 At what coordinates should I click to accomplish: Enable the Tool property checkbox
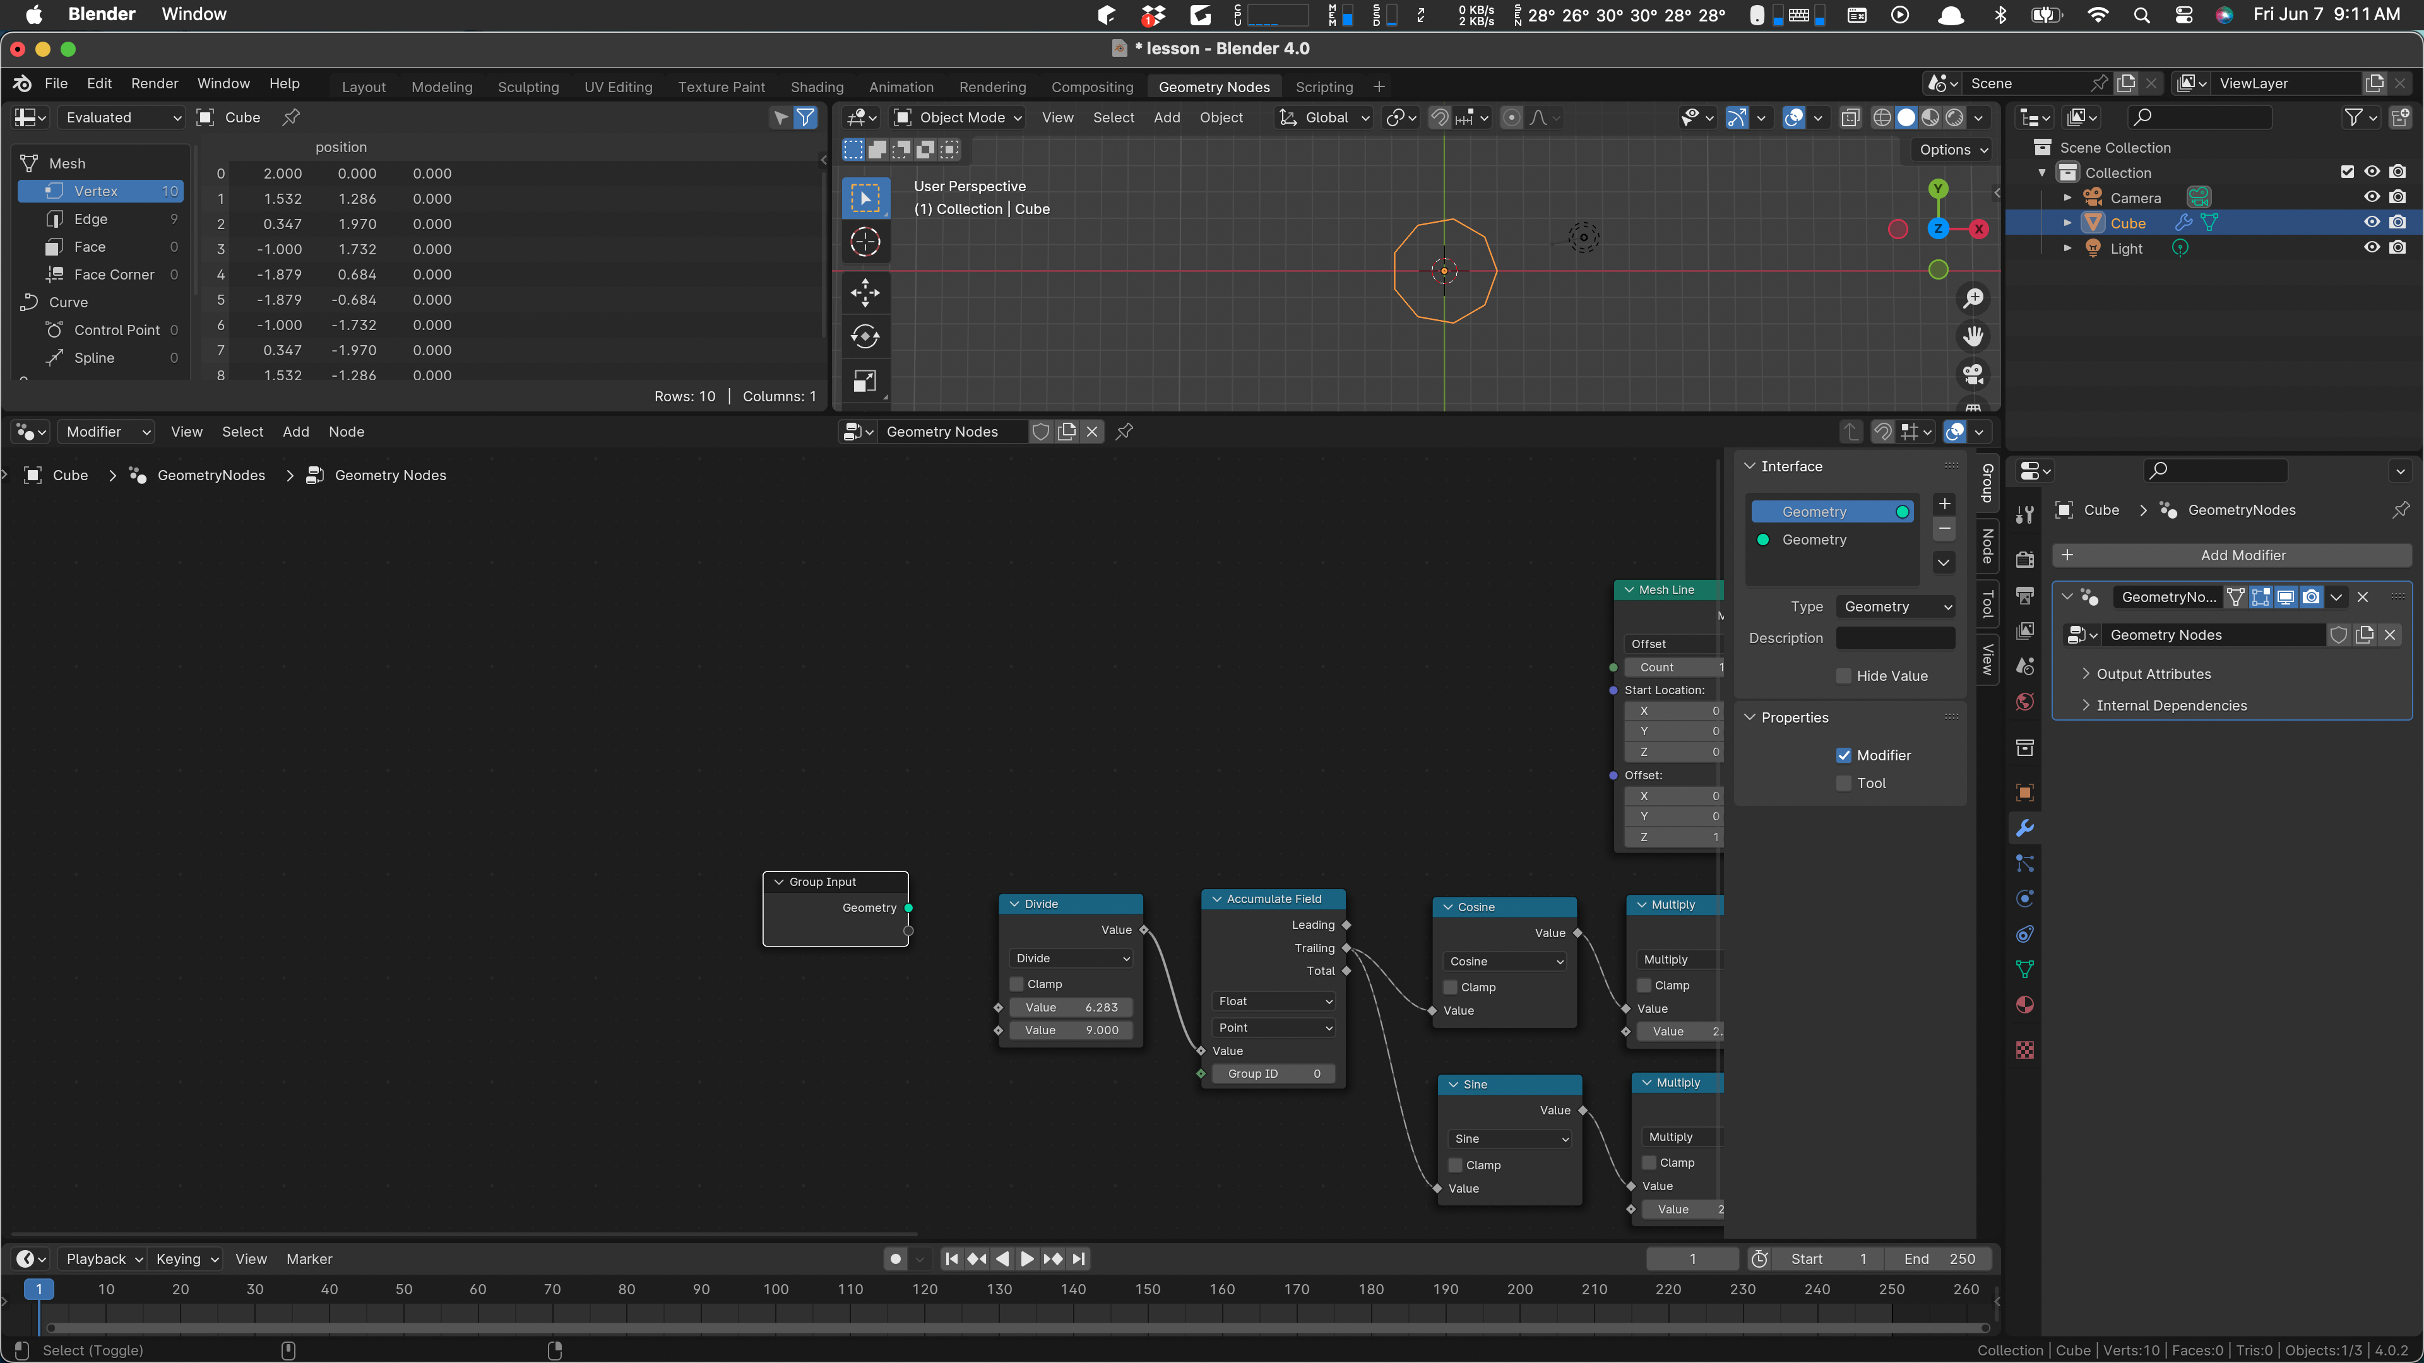(x=1843, y=782)
